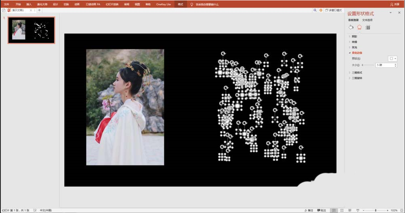Collapse the 柔化边缘 (Soft Edges) section
Viewport: 405px width, 213px height.
coord(357,53)
